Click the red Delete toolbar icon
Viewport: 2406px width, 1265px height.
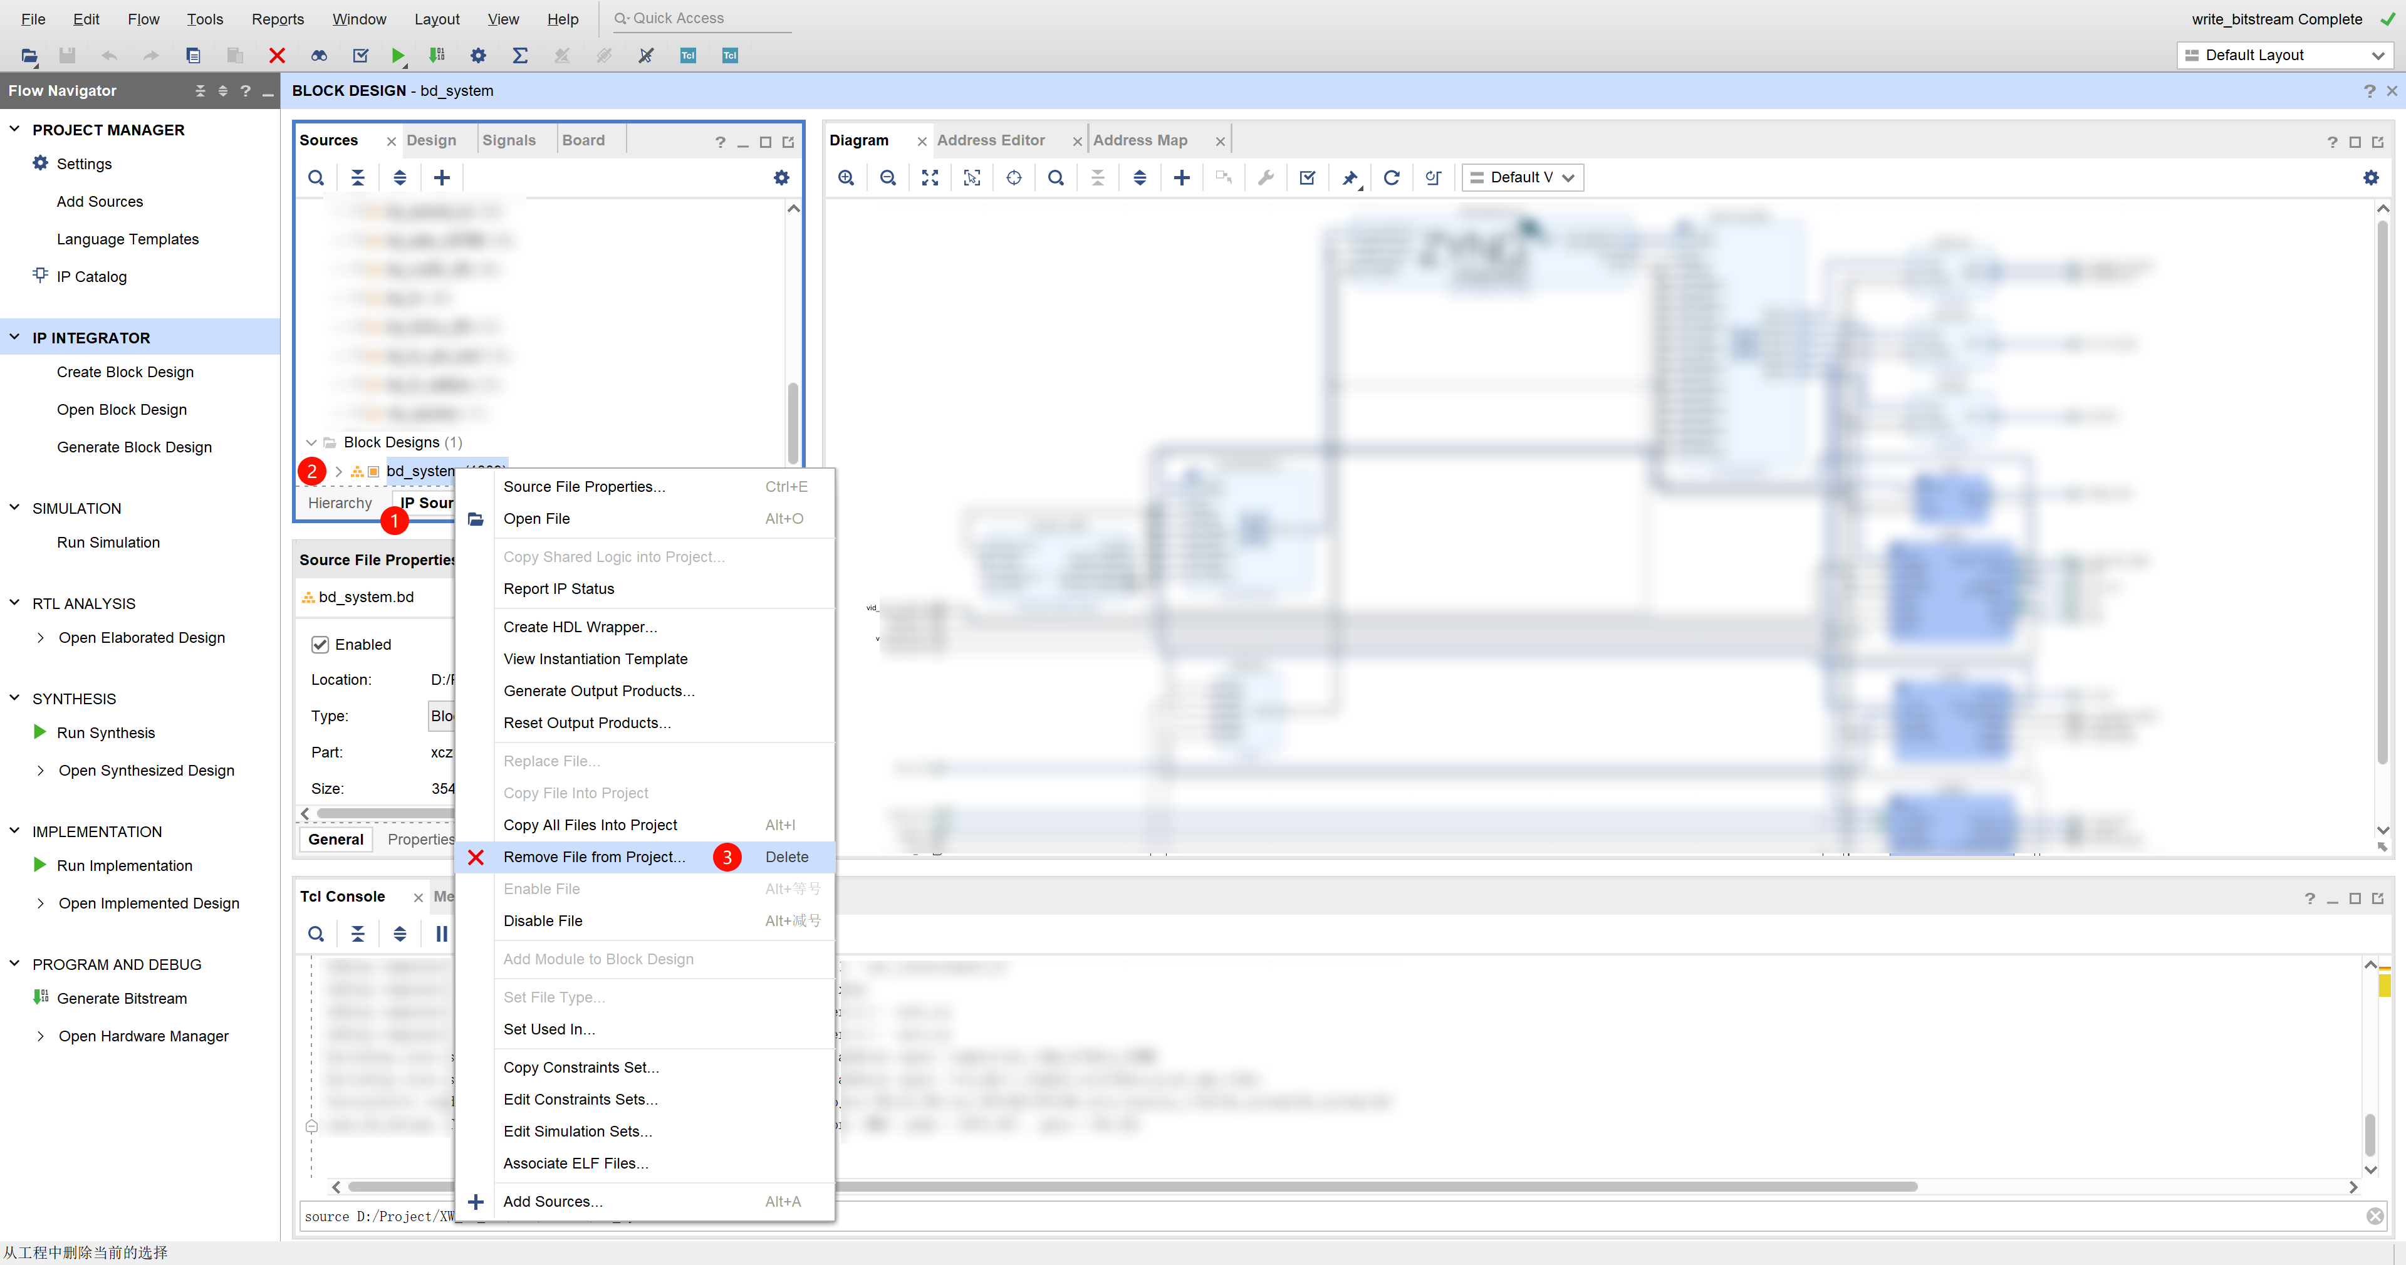click(276, 56)
